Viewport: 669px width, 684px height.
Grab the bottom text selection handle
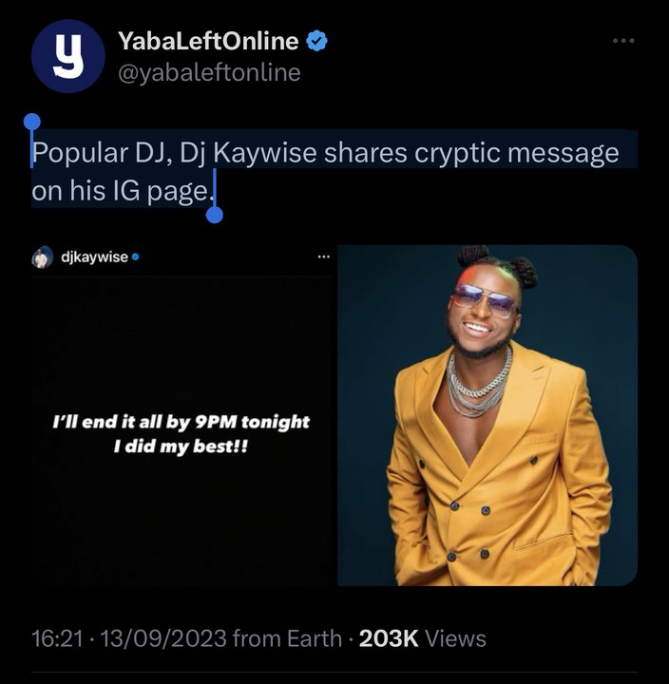coord(214,215)
